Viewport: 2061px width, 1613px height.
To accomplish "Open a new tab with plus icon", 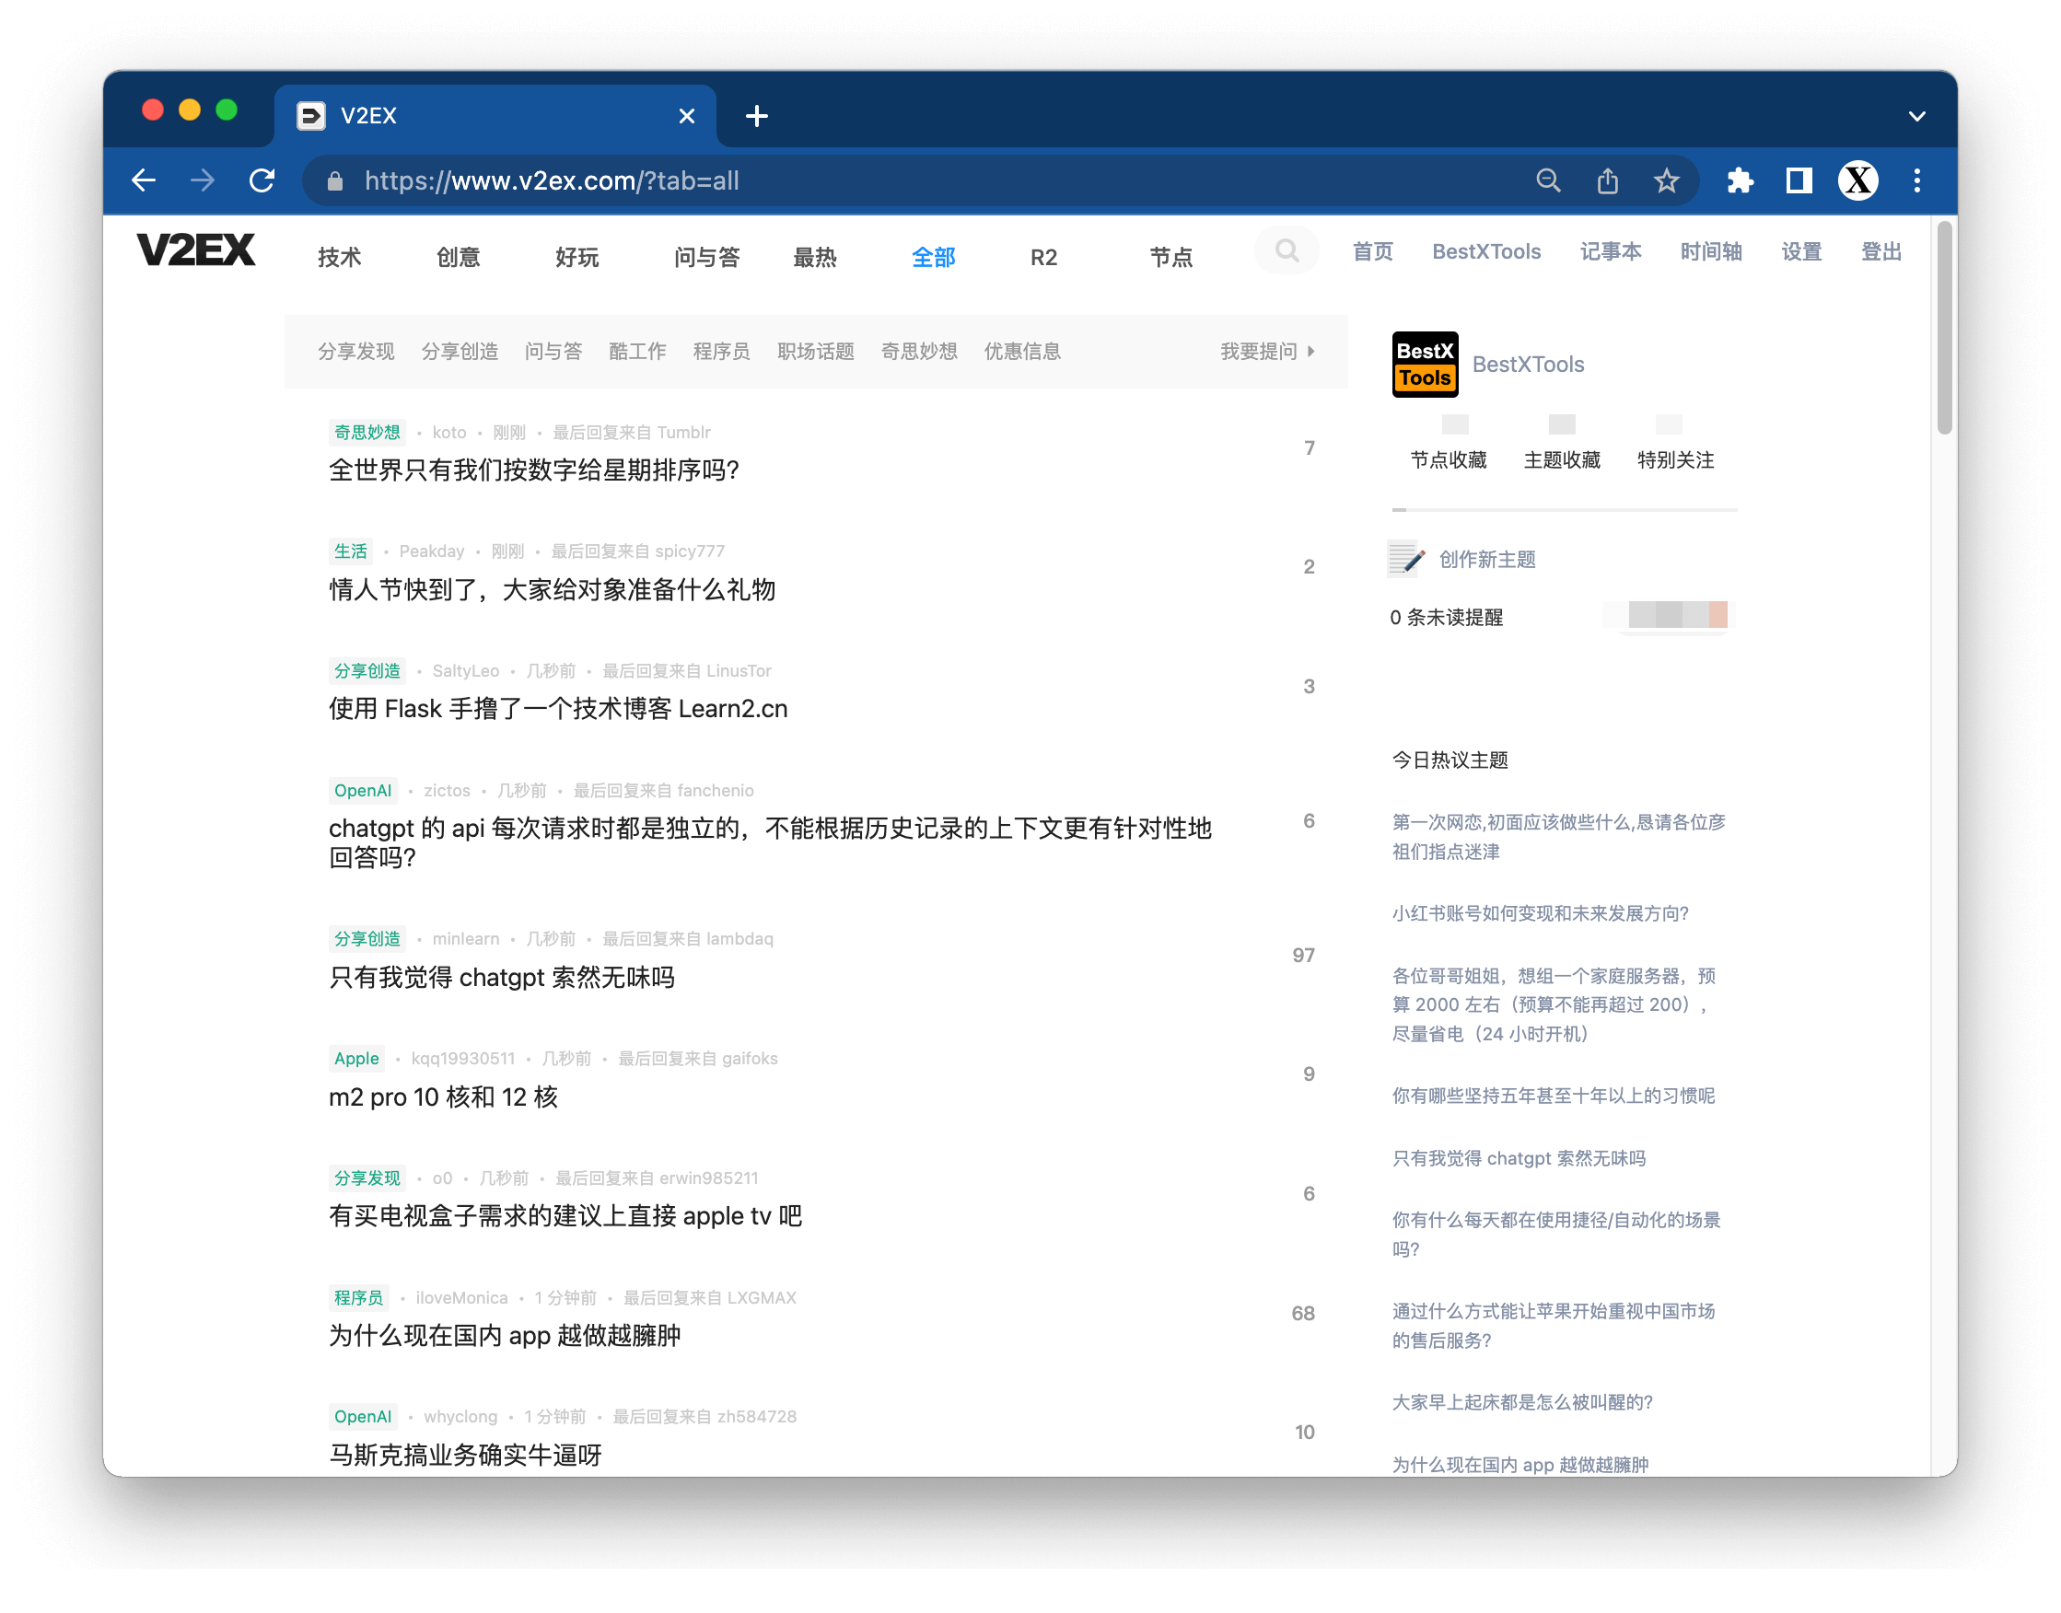I will [756, 116].
